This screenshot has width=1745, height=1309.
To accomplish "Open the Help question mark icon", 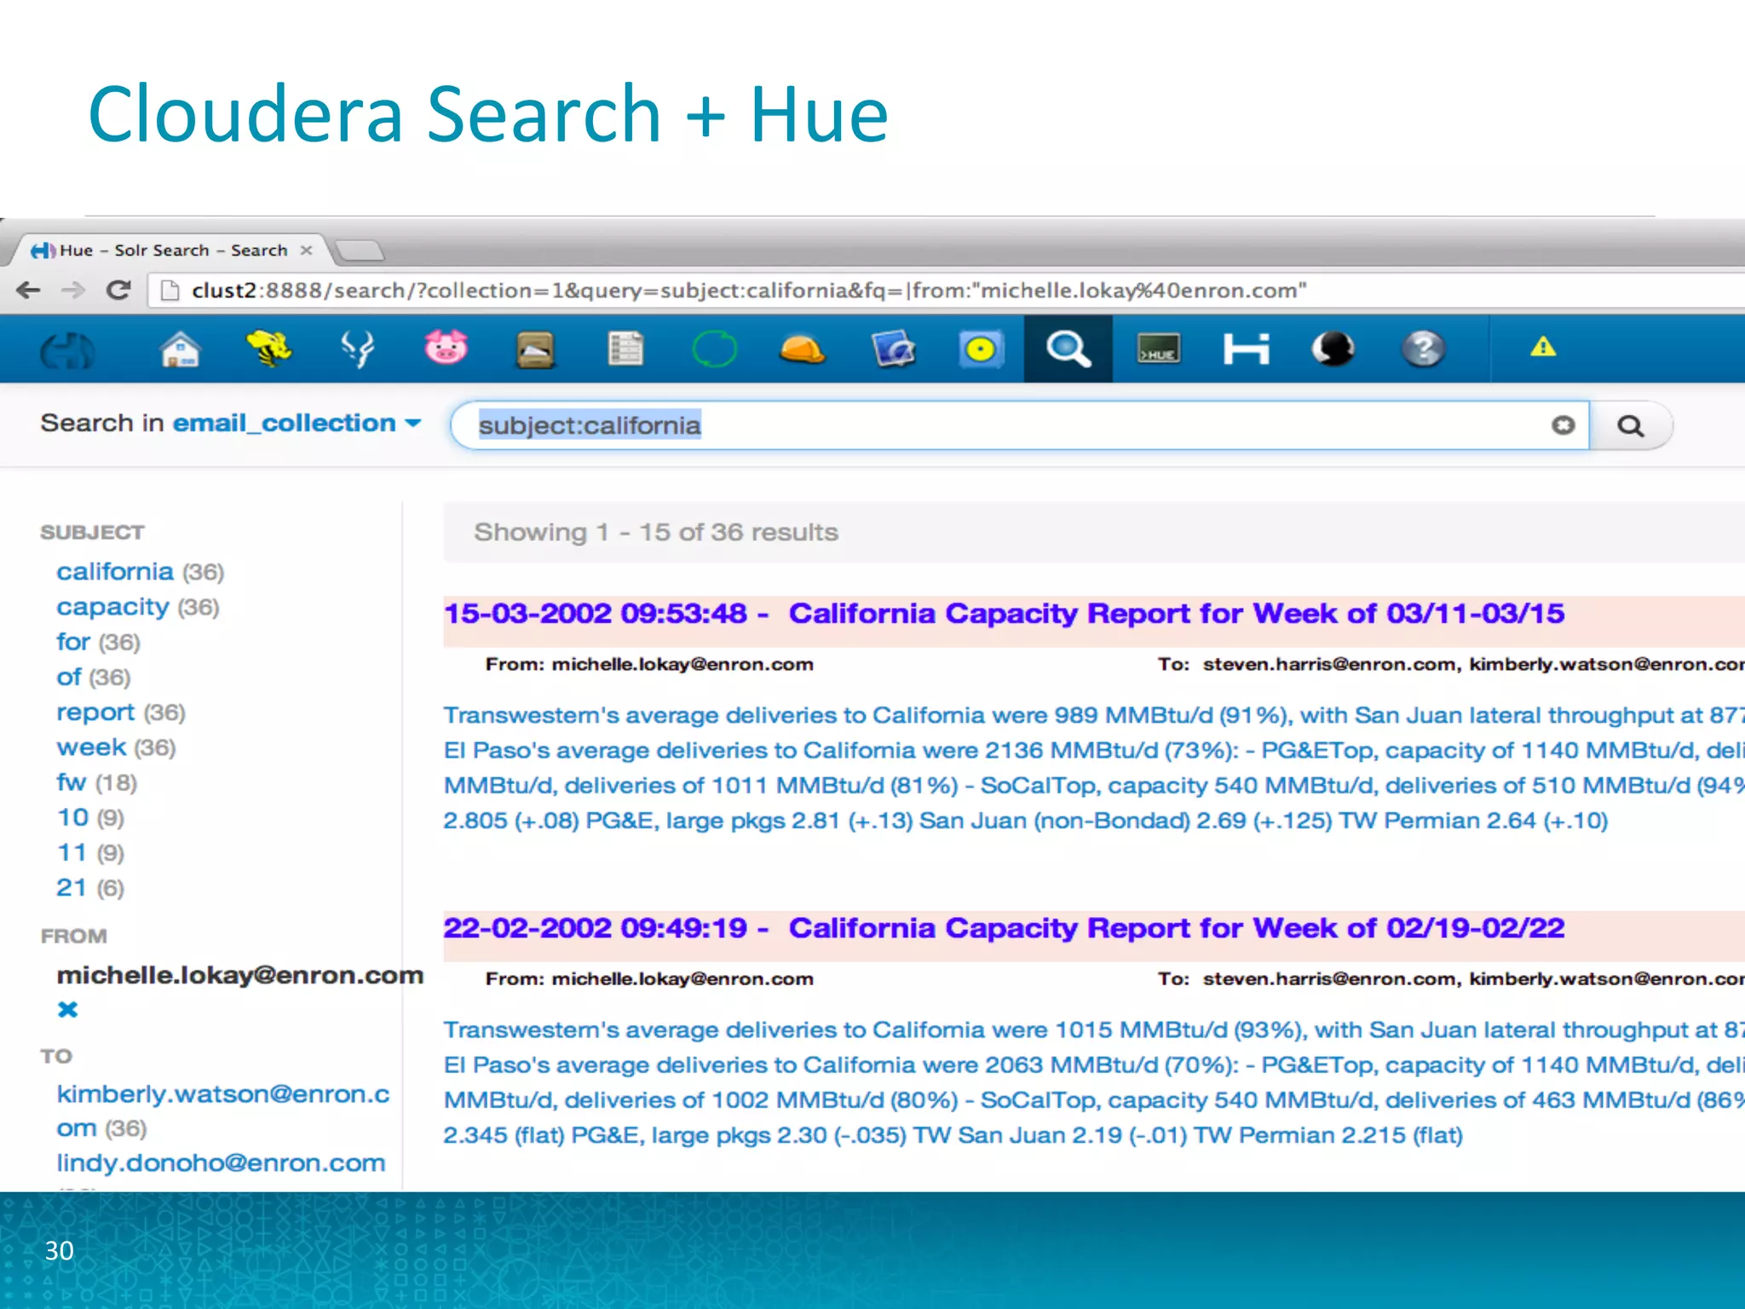I will click(1423, 349).
